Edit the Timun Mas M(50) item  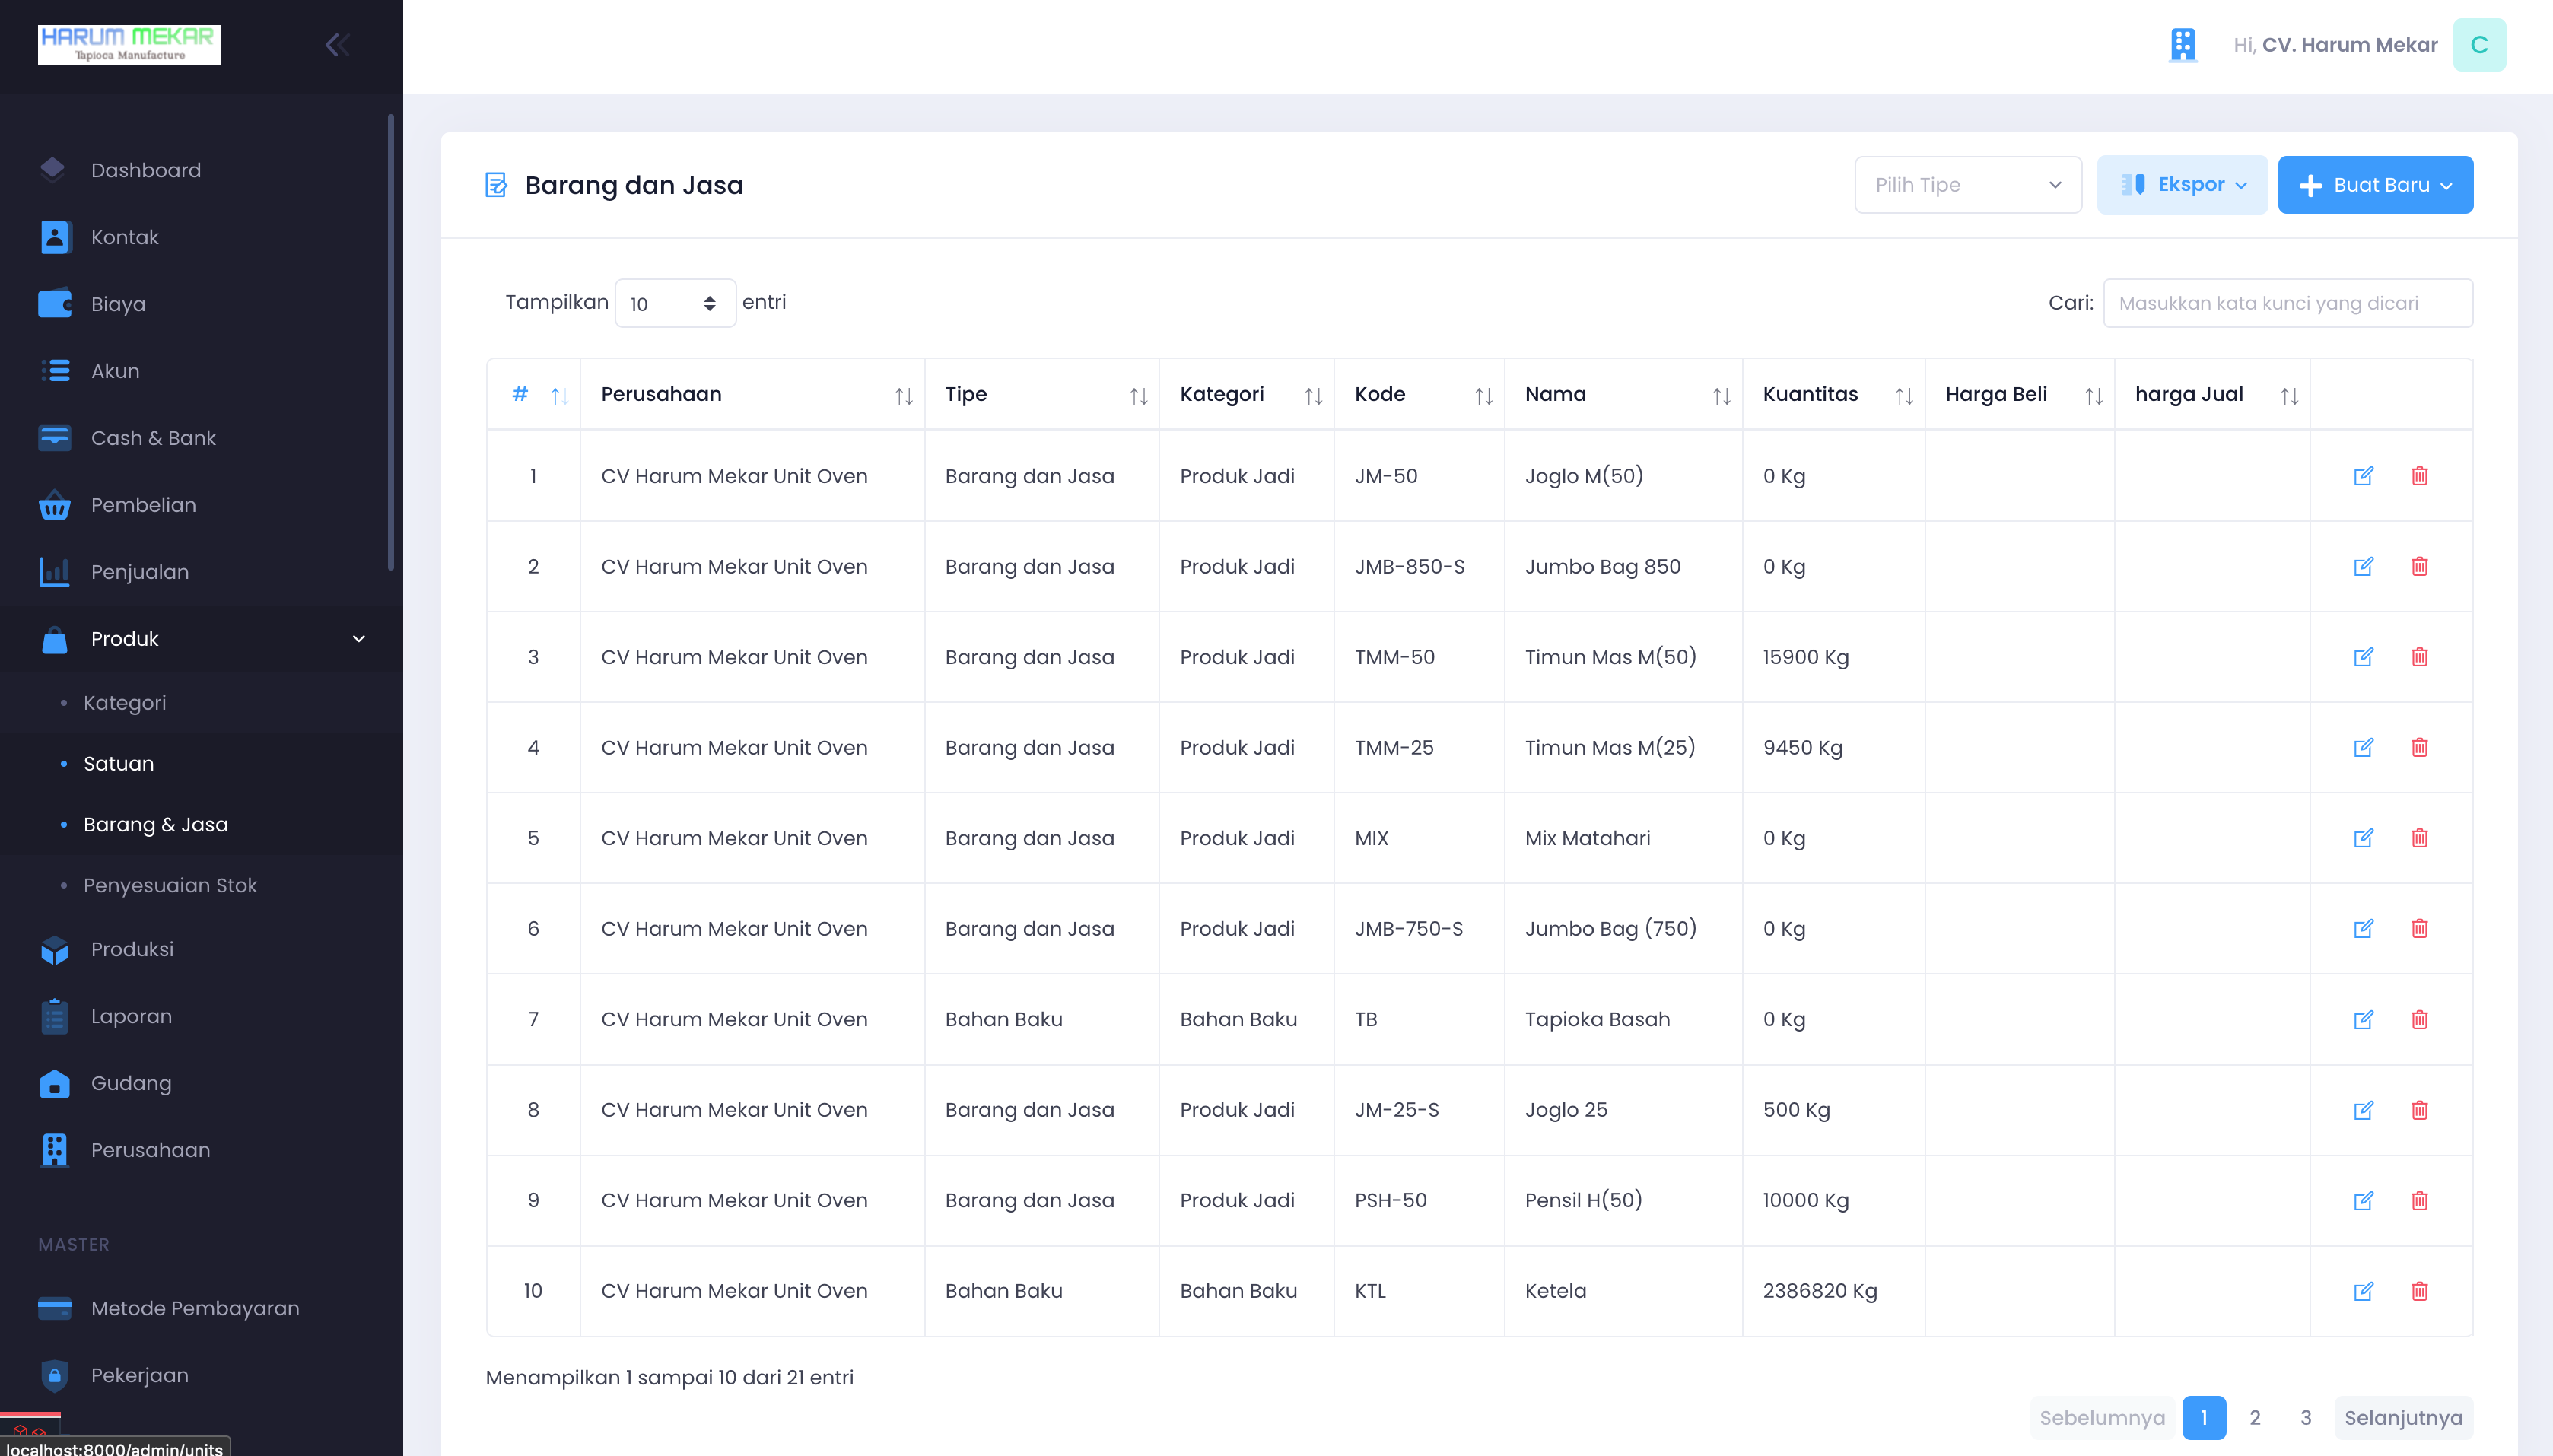[x=2363, y=657]
